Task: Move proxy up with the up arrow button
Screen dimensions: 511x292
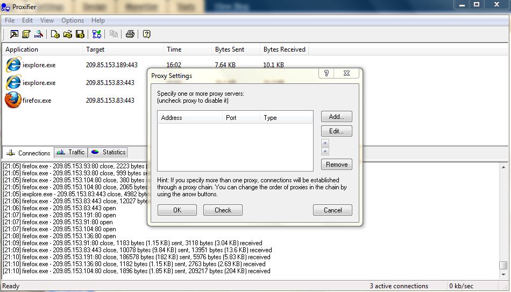Action: [325, 143]
